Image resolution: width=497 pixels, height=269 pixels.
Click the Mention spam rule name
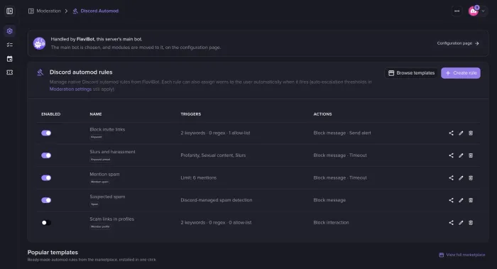(104, 175)
